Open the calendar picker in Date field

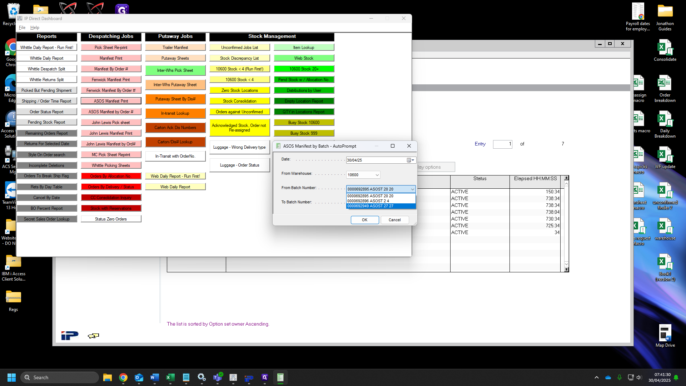point(411,160)
